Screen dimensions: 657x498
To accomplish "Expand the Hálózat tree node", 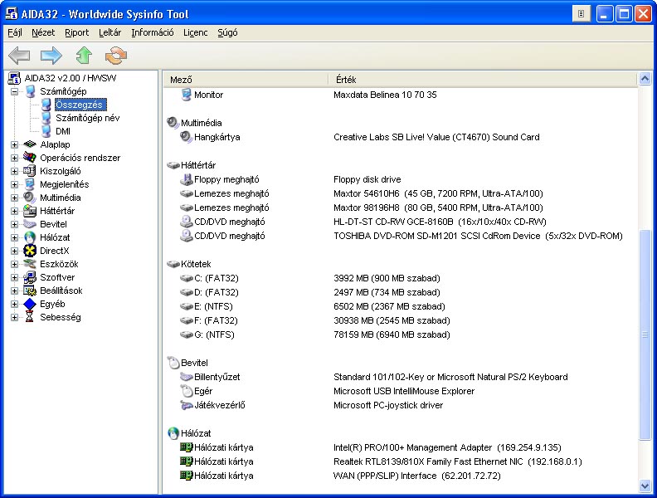I will 14,237.
